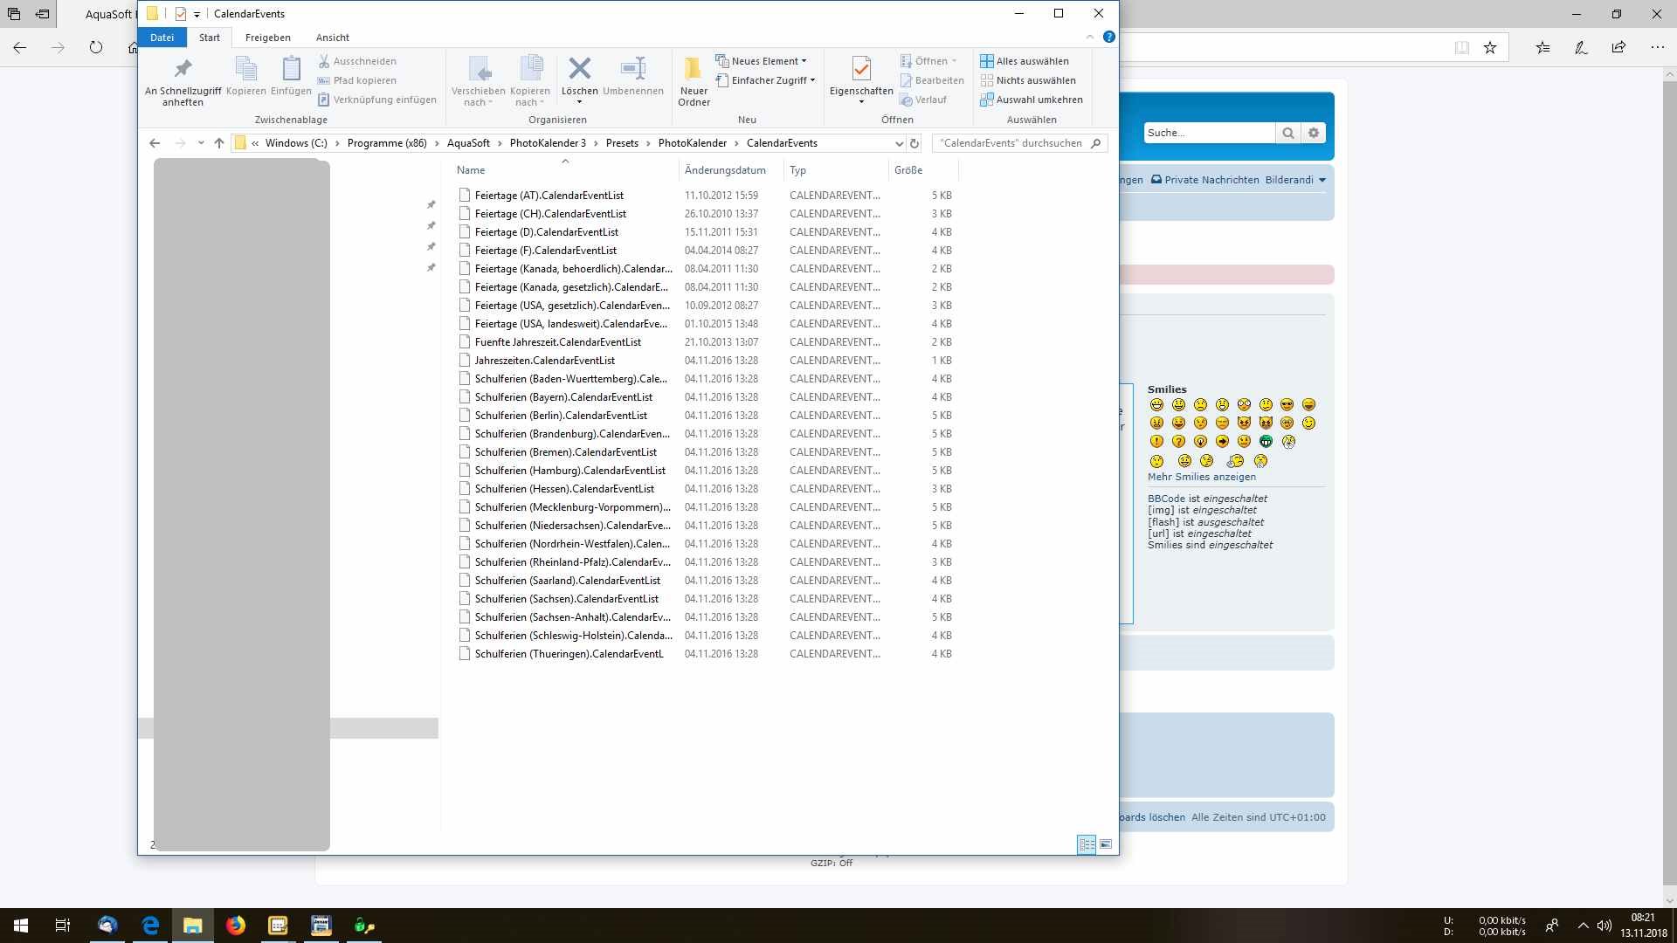The width and height of the screenshot is (1677, 943).
Task: Open the Firefox icon in taskbar
Action: (x=236, y=926)
